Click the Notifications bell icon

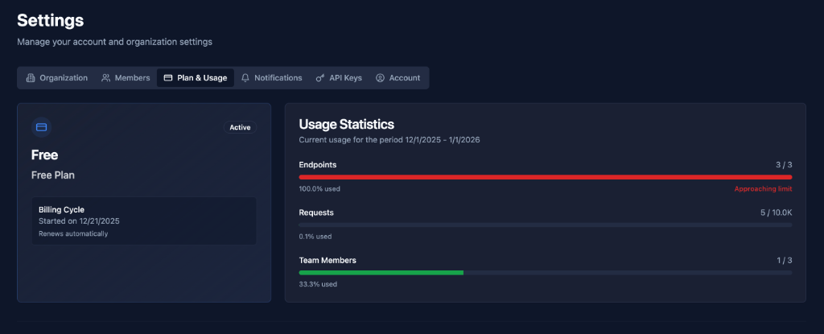point(245,78)
